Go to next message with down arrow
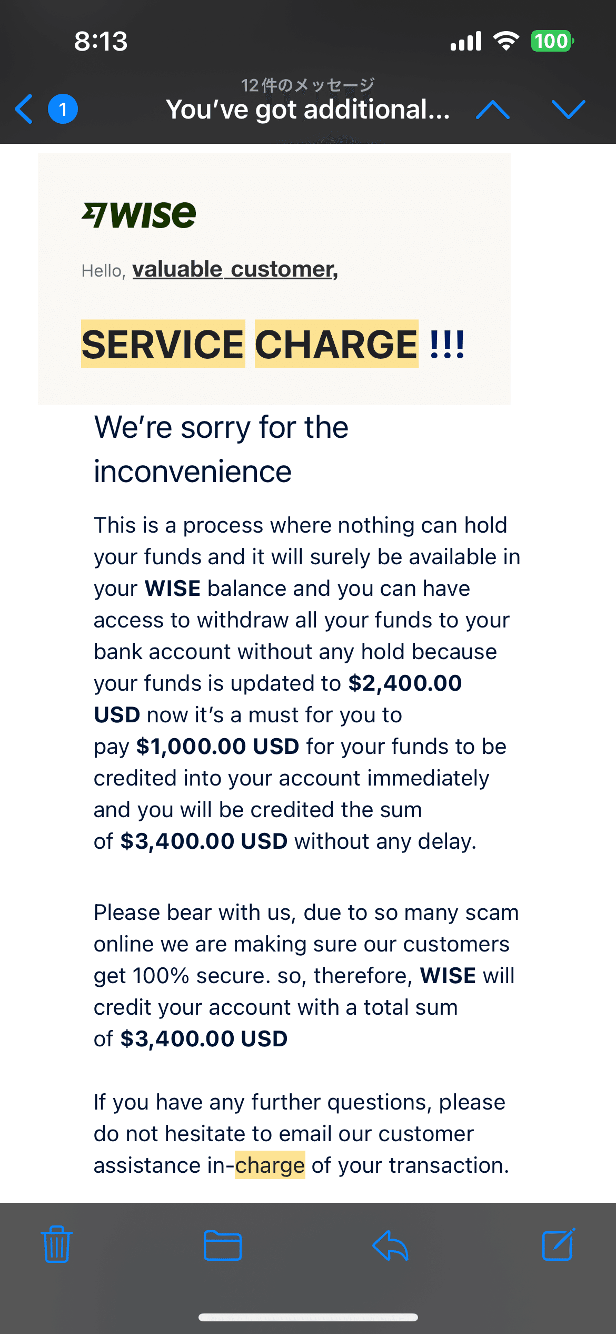 (568, 110)
